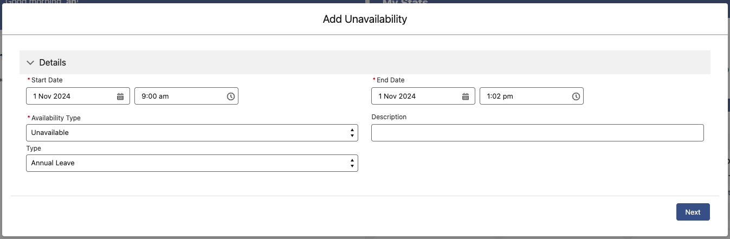Click the Details section heading text

(53, 63)
